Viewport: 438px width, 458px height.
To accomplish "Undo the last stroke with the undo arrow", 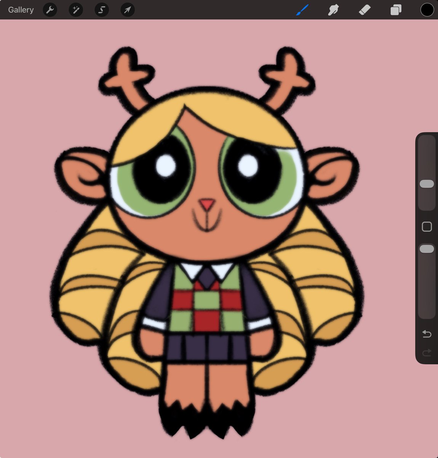I will [427, 334].
